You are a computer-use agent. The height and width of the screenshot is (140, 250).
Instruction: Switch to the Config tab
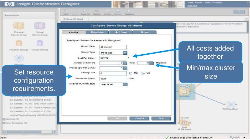(x=73, y=32)
